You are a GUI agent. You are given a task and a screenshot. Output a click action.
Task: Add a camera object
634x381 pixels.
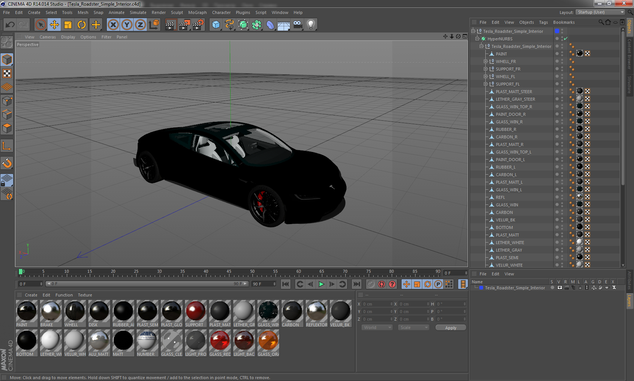click(297, 25)
